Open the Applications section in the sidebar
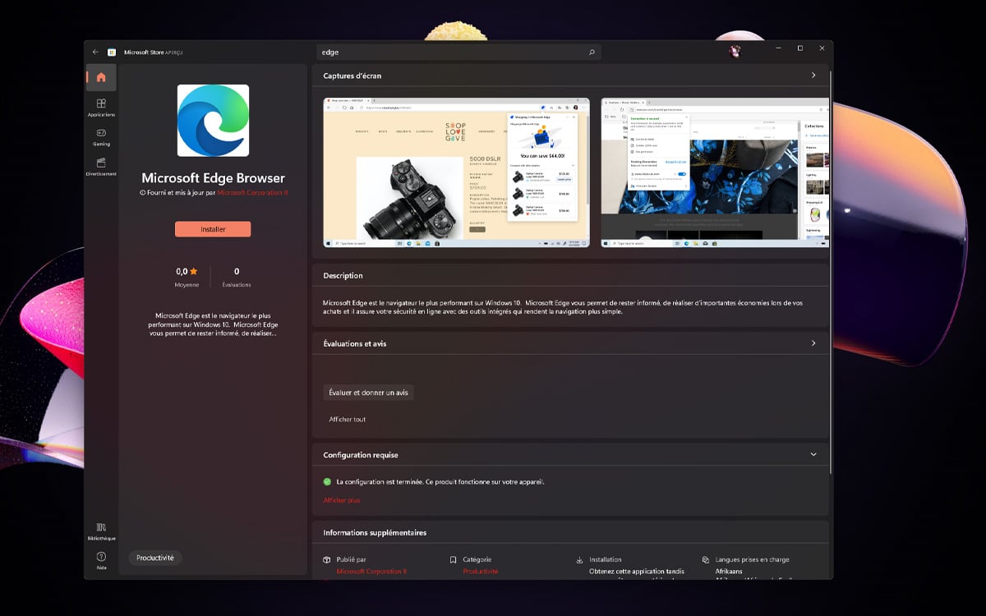The height and width of the screenshot is (616, 986). coord(100,108)
